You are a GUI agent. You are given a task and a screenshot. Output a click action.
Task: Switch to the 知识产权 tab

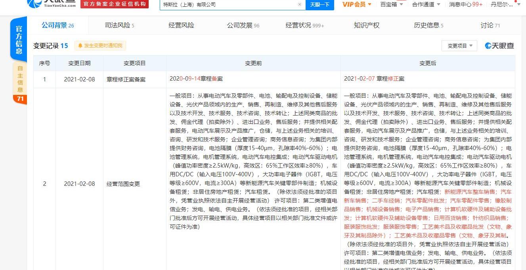[367, 25]
